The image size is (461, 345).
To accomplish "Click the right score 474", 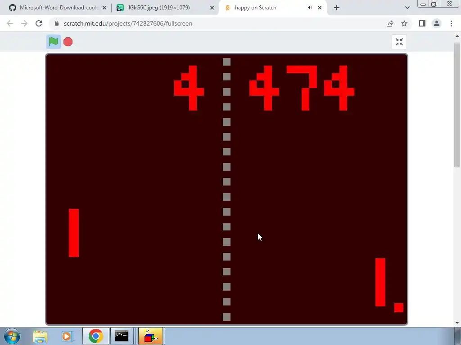I will pyautogui.click(x=302, y=88).
